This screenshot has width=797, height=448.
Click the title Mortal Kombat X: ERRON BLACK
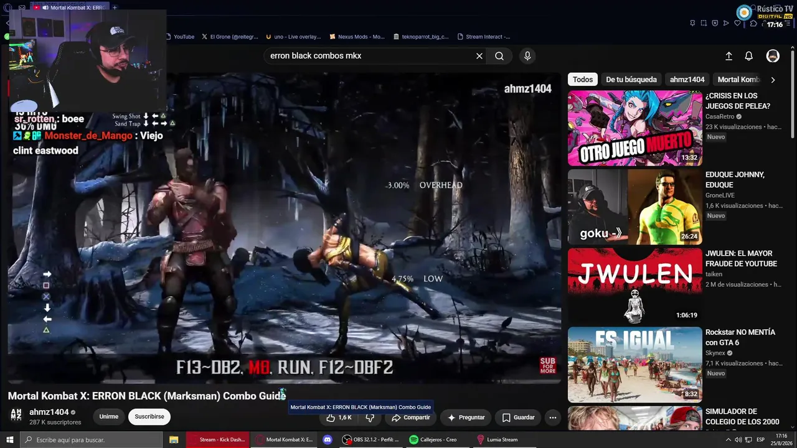pos(147,396)
